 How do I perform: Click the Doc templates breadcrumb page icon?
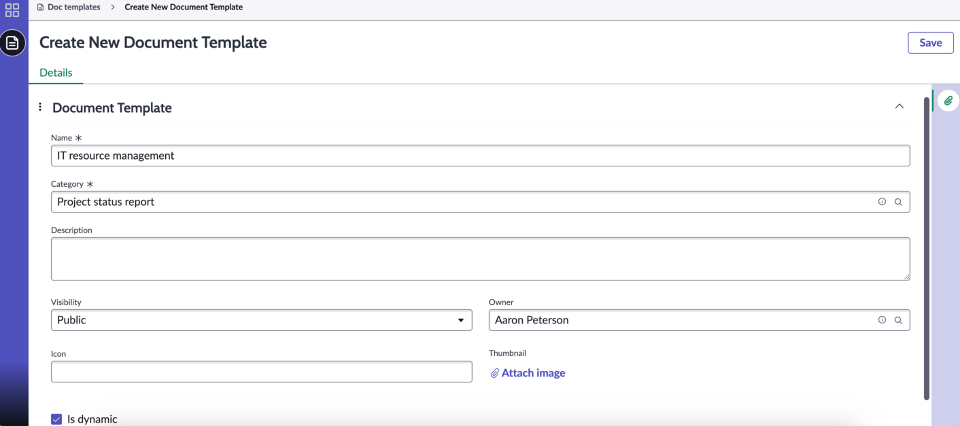[40, 7]
